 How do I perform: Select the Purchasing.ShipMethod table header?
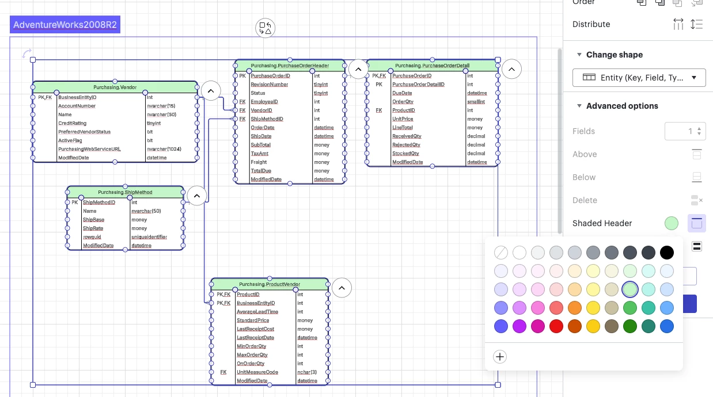[125, 192]
